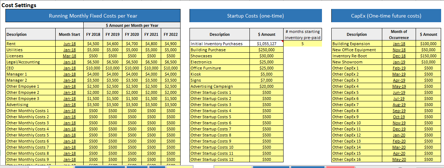Screen dimensions: 444x168
Task: Select the Building Purchase description cell
Action: click(220, 50)
